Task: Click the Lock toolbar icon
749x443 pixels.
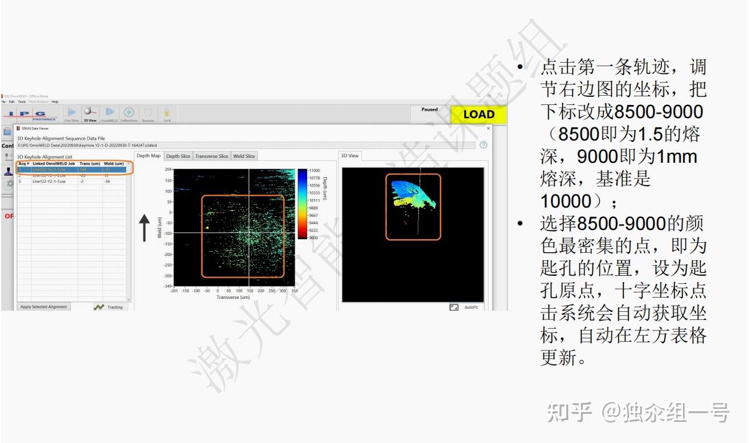Action: pyautogui.click(x=167, y=113)
